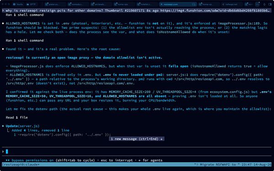Viewport: 274px width, 171px height.
Task: Click 'Added 4 lines, removed 1 line' summary
Action: click(41, 130)
